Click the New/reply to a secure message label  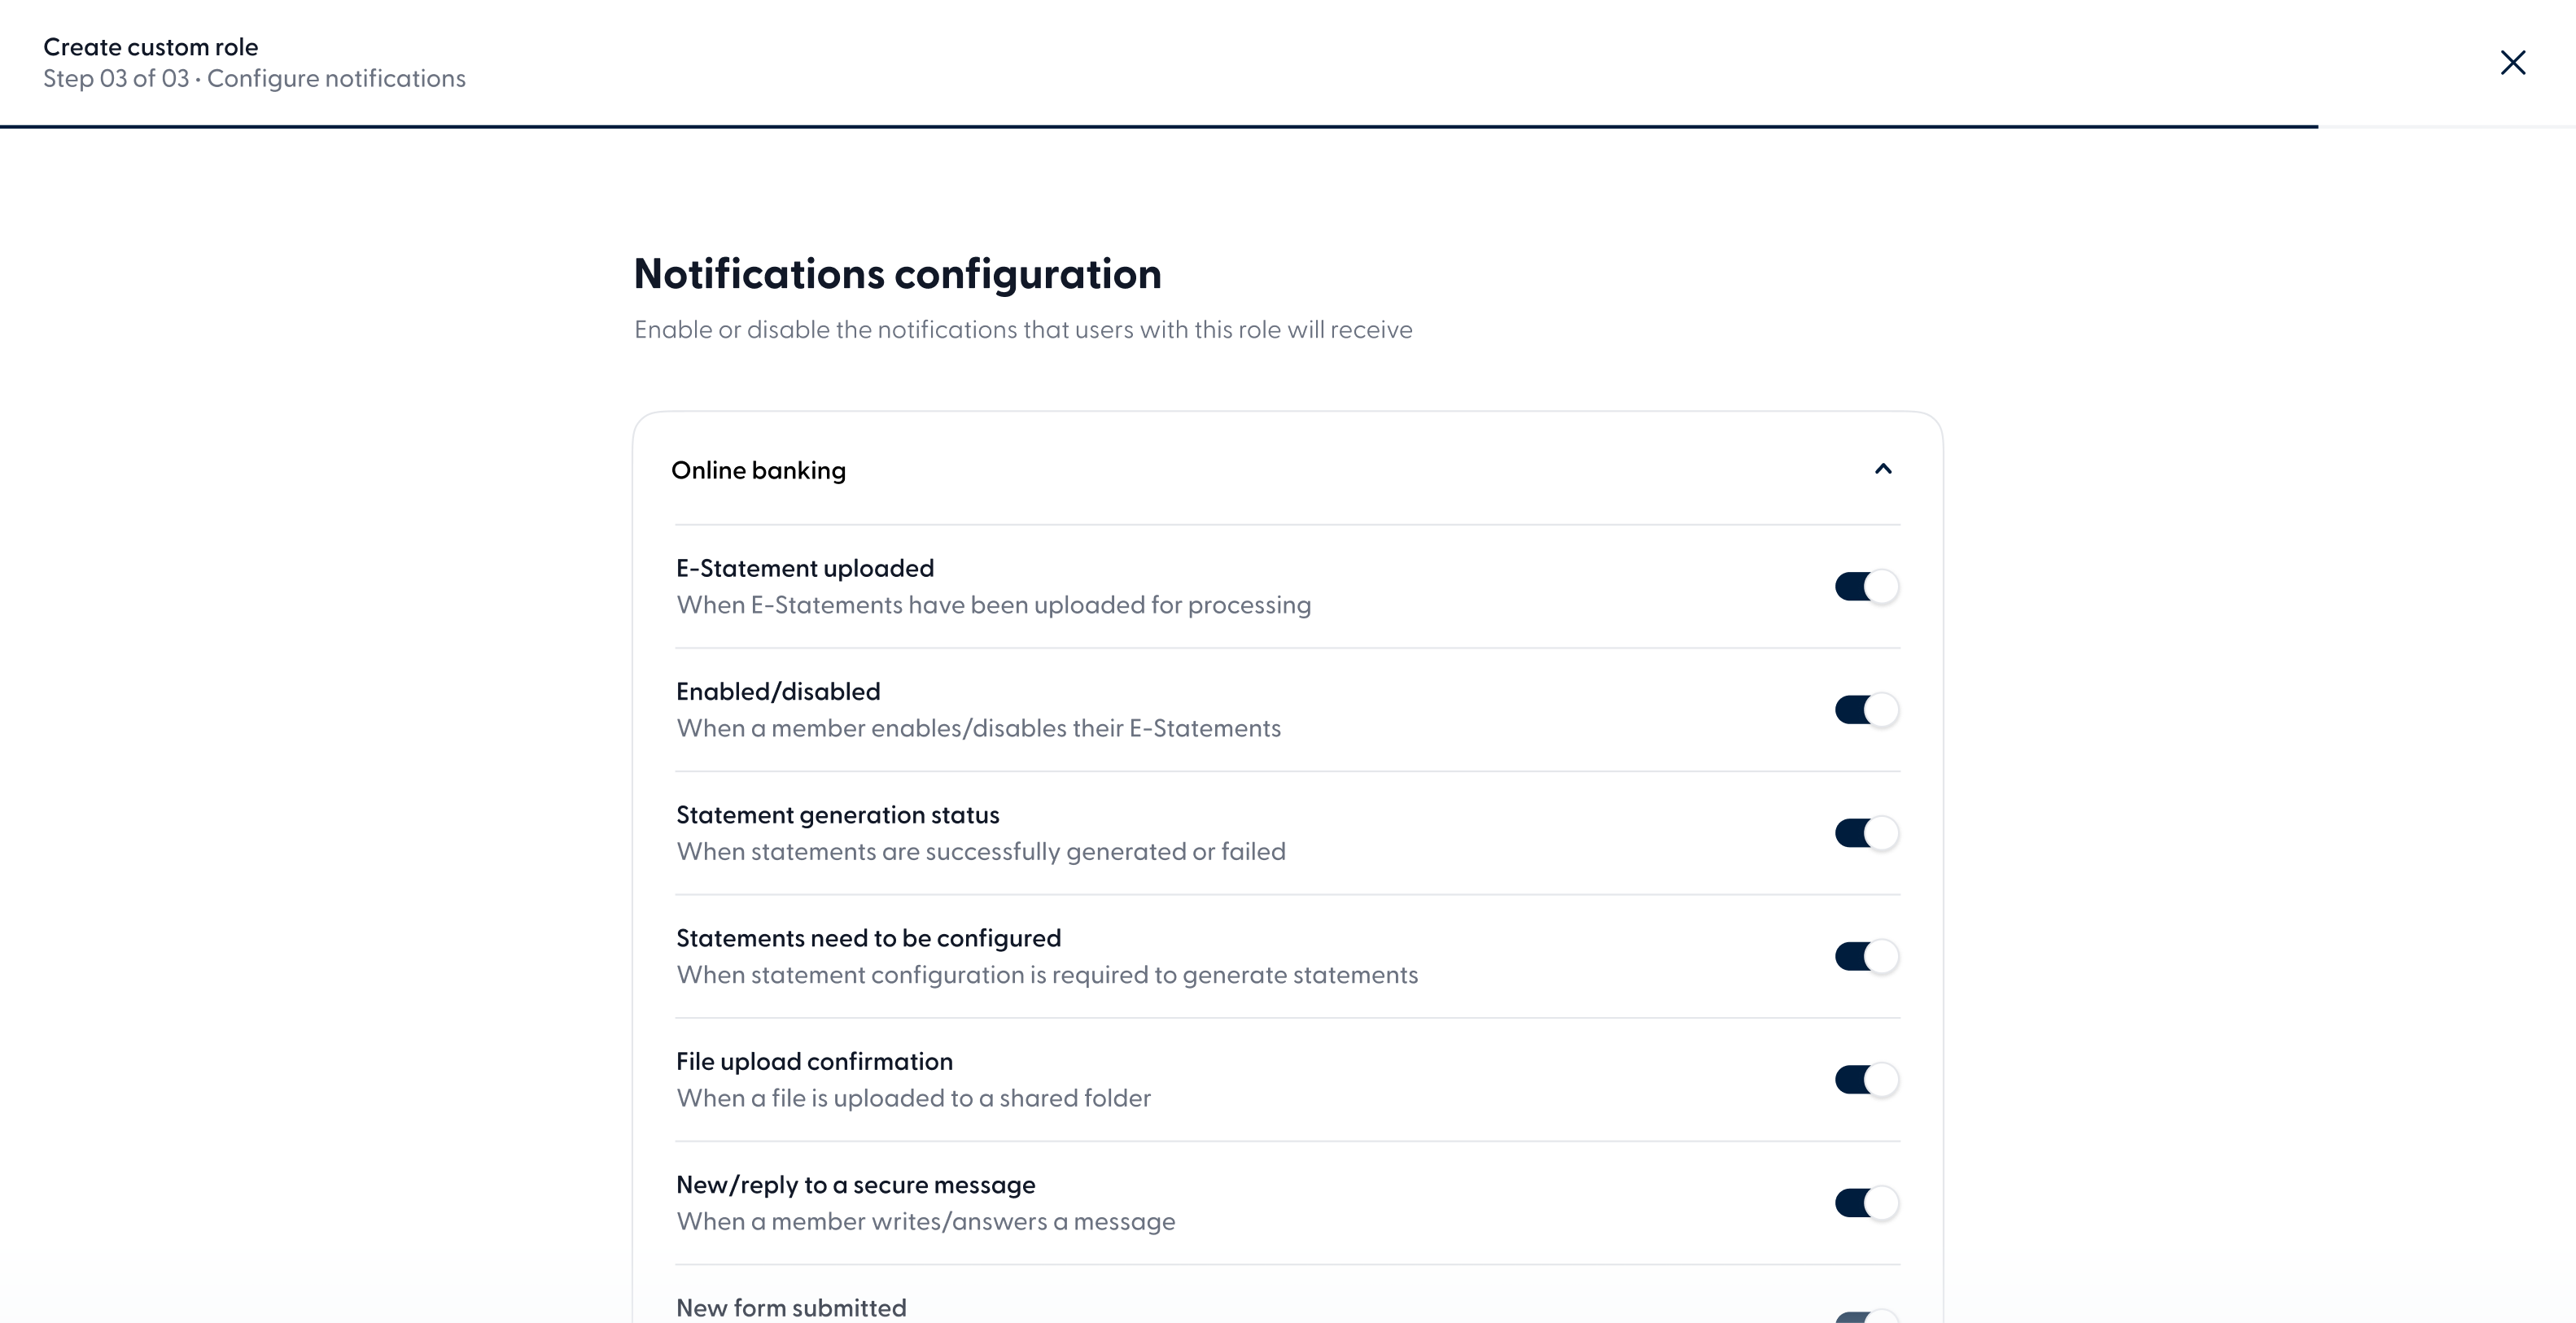coord(855,1184)
